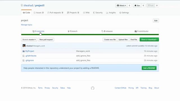Image resolution: width=180 pixels, height=101 pixels.
Task: Click the Watch count number
Action: [x=129, y=6]
